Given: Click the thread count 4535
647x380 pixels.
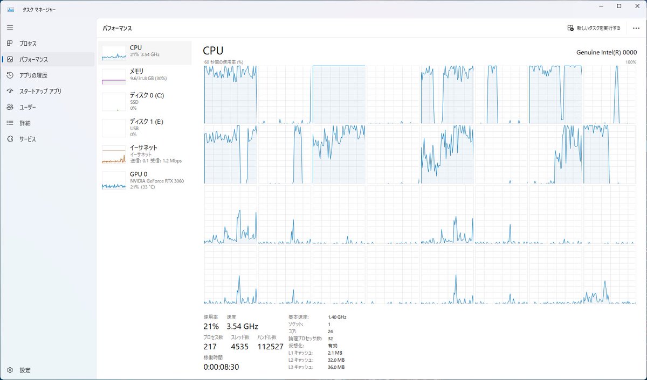Looking at the screenshot, I should [239, 347].
